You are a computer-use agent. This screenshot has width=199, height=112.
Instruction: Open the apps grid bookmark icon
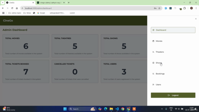tap(3, 13)
